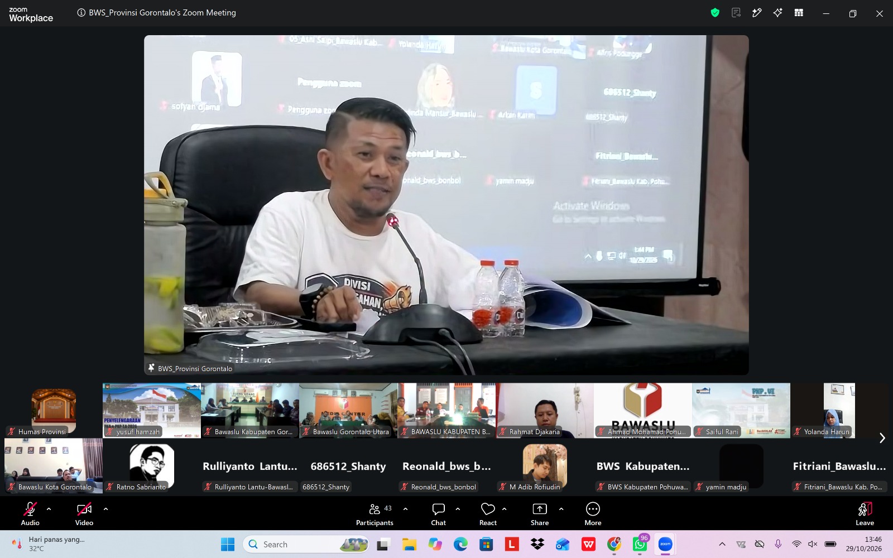893x558 pixels.
Task: Open the React emoji menu
Action: (488, 513)
